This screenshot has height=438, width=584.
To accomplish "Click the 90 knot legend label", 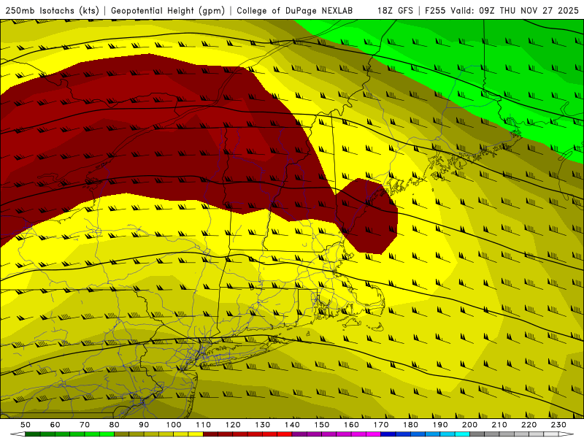I will click(144, 425).
